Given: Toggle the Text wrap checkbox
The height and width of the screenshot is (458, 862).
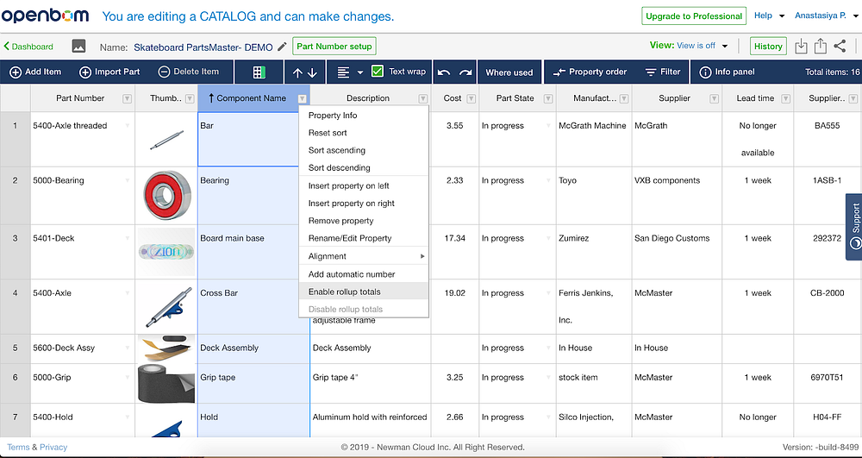Looking at the screenshot, I should click(378, 72).
